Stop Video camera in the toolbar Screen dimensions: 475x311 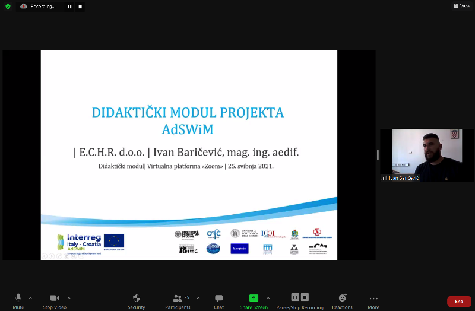point(55,298)
